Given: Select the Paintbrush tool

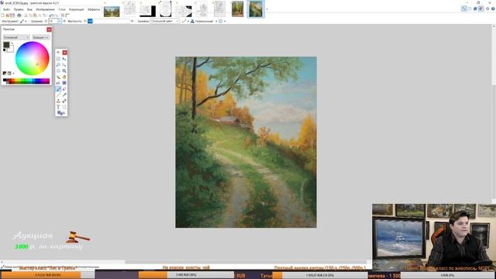Looking at the screenshot, I should [58, 89].
